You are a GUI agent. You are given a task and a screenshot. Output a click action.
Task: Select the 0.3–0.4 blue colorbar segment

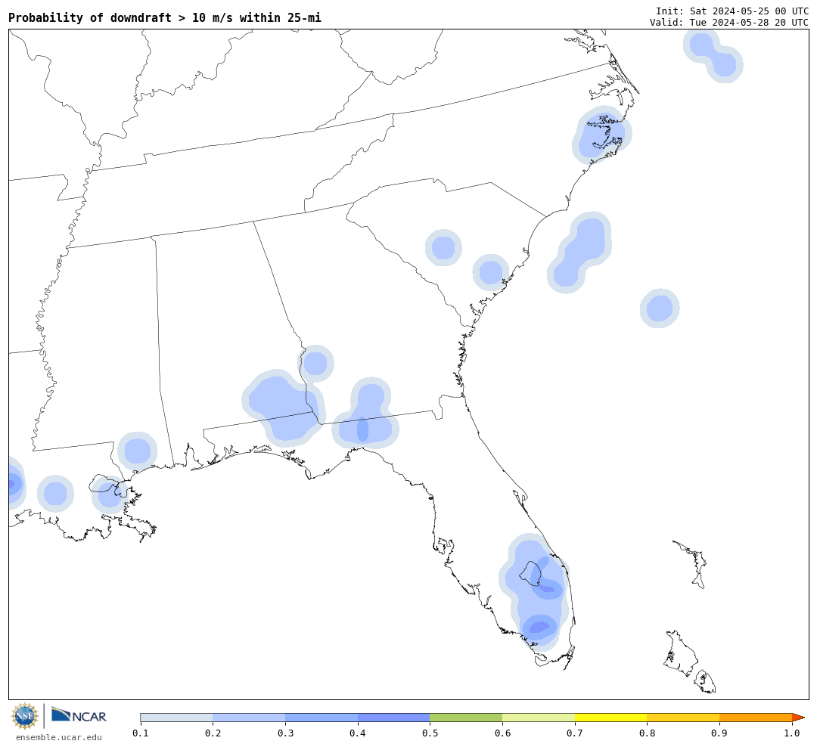322,718
